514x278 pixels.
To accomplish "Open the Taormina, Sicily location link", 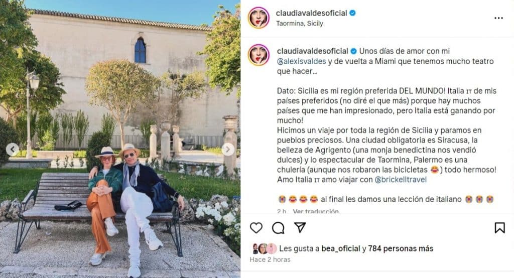I will tap(300, 24).
